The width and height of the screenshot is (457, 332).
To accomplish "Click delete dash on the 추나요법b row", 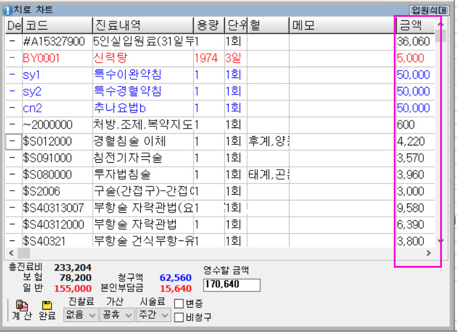I will [x=12, y=108].
